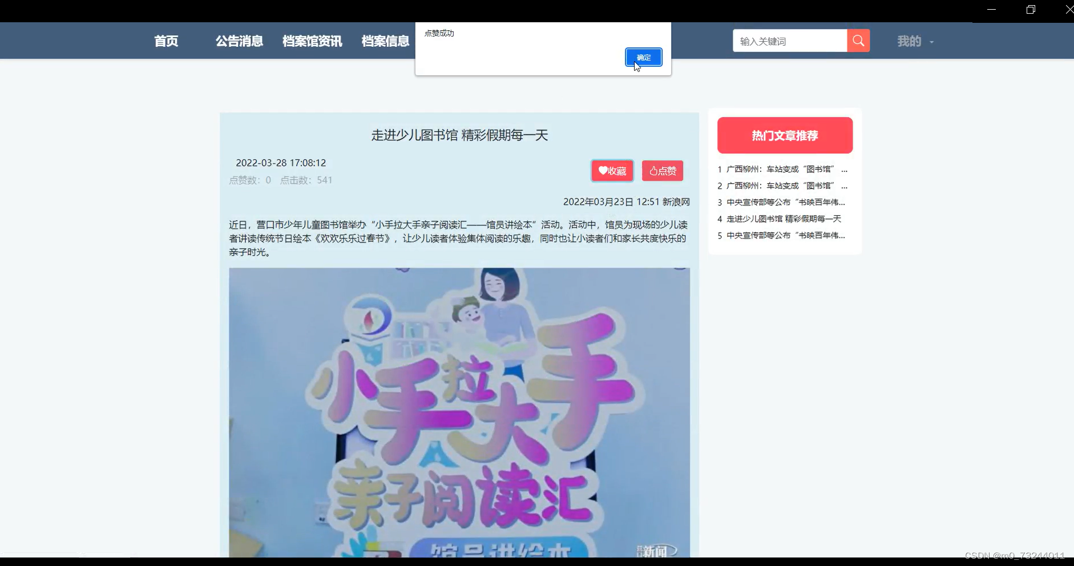
Task: Open the 档案馆资讯 menu item
Action: coord(312,41)
